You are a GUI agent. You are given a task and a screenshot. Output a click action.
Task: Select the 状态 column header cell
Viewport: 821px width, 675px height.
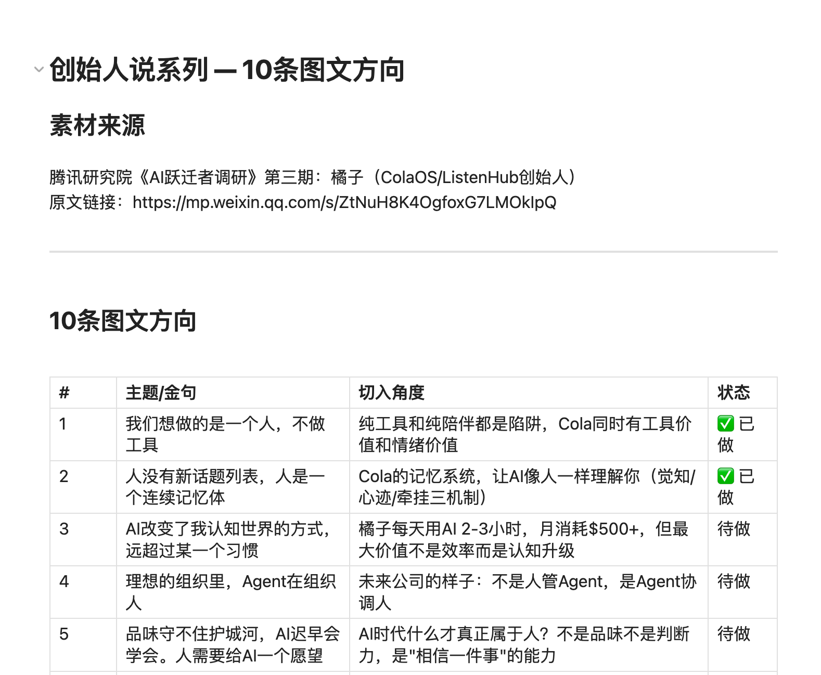(x=742, y=393)
